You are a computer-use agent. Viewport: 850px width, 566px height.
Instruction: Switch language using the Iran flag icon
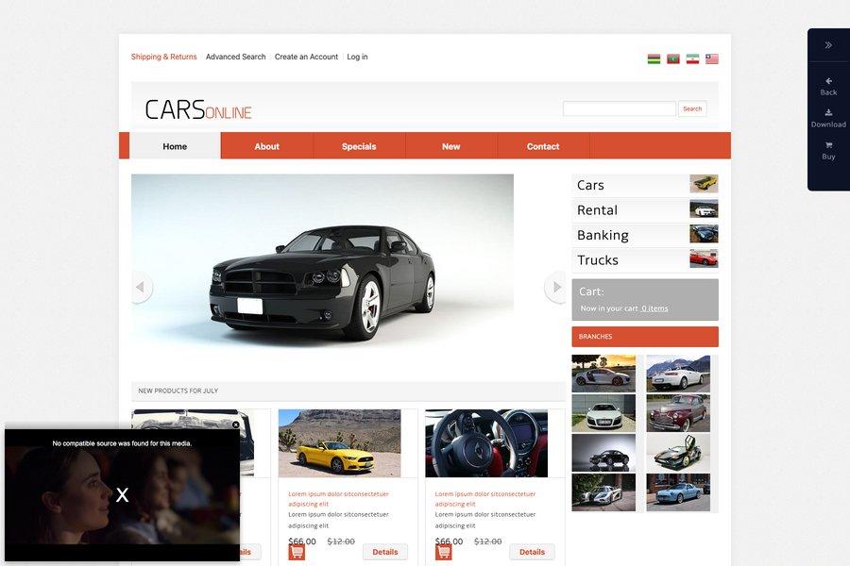coord(692,58)
